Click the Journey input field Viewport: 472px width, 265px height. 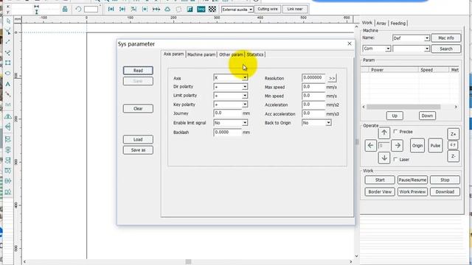coord(227,113)
